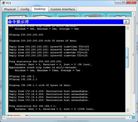Click the partially hidden first desktop app thumbnail
This screenshot has width=138, height=122.
(17, 16)
